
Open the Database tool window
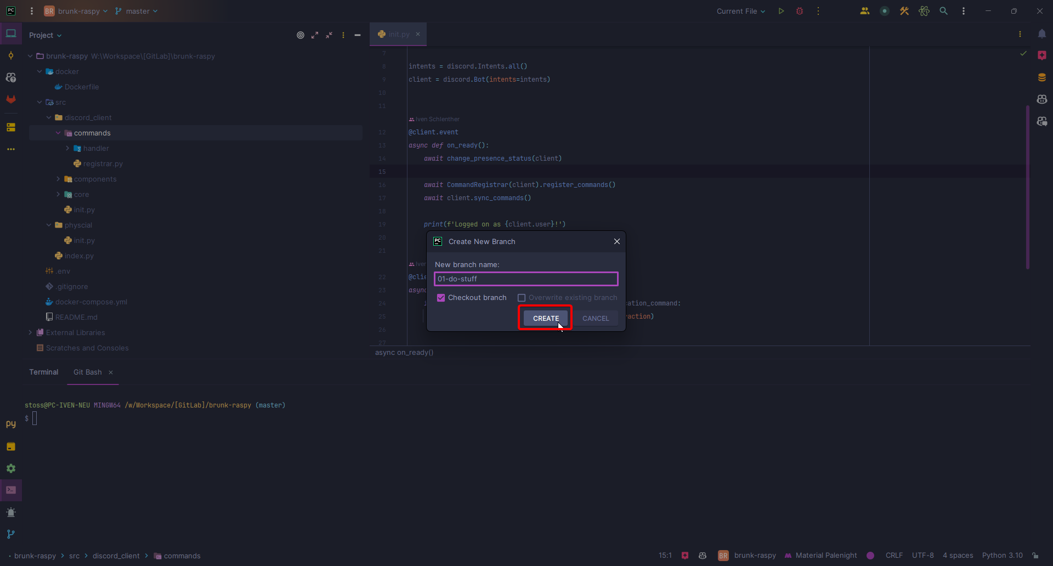click(1041, 77)
